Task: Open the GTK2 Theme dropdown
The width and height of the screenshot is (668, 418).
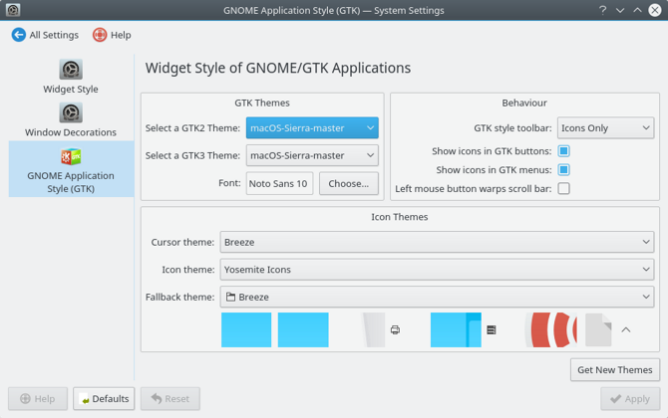Action: click(312, 128)
